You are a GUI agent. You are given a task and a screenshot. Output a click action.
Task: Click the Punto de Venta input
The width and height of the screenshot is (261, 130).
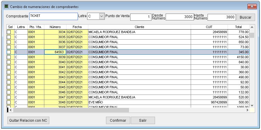click(141, 17)
